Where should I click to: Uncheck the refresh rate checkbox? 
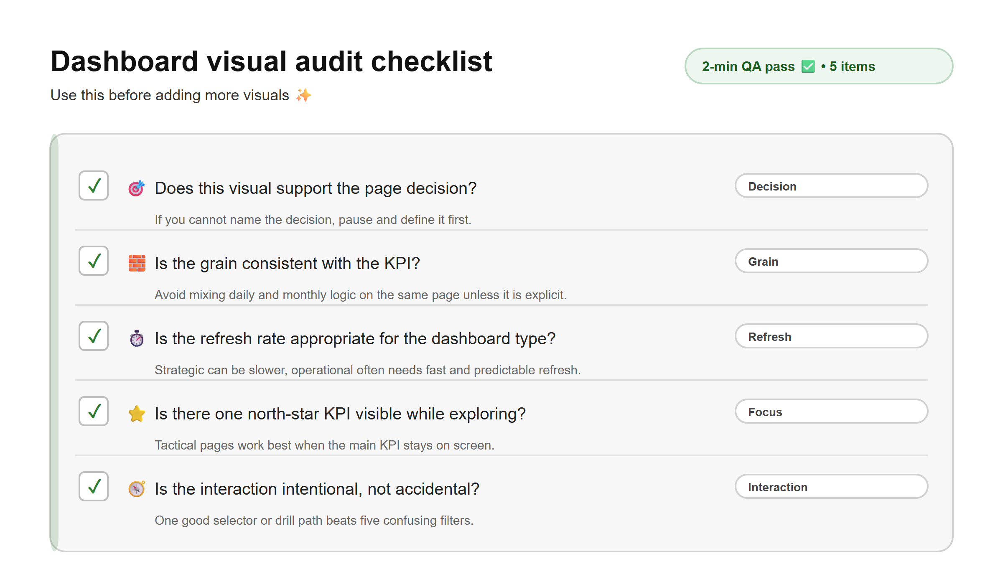[94, 336]
